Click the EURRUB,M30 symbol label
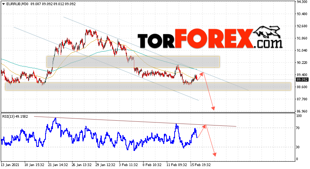 [17, 4]
